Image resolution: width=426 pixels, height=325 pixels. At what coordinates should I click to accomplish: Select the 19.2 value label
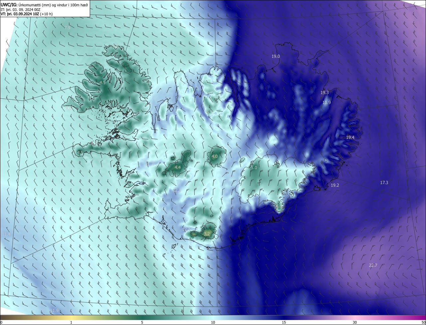pos(335,185)
